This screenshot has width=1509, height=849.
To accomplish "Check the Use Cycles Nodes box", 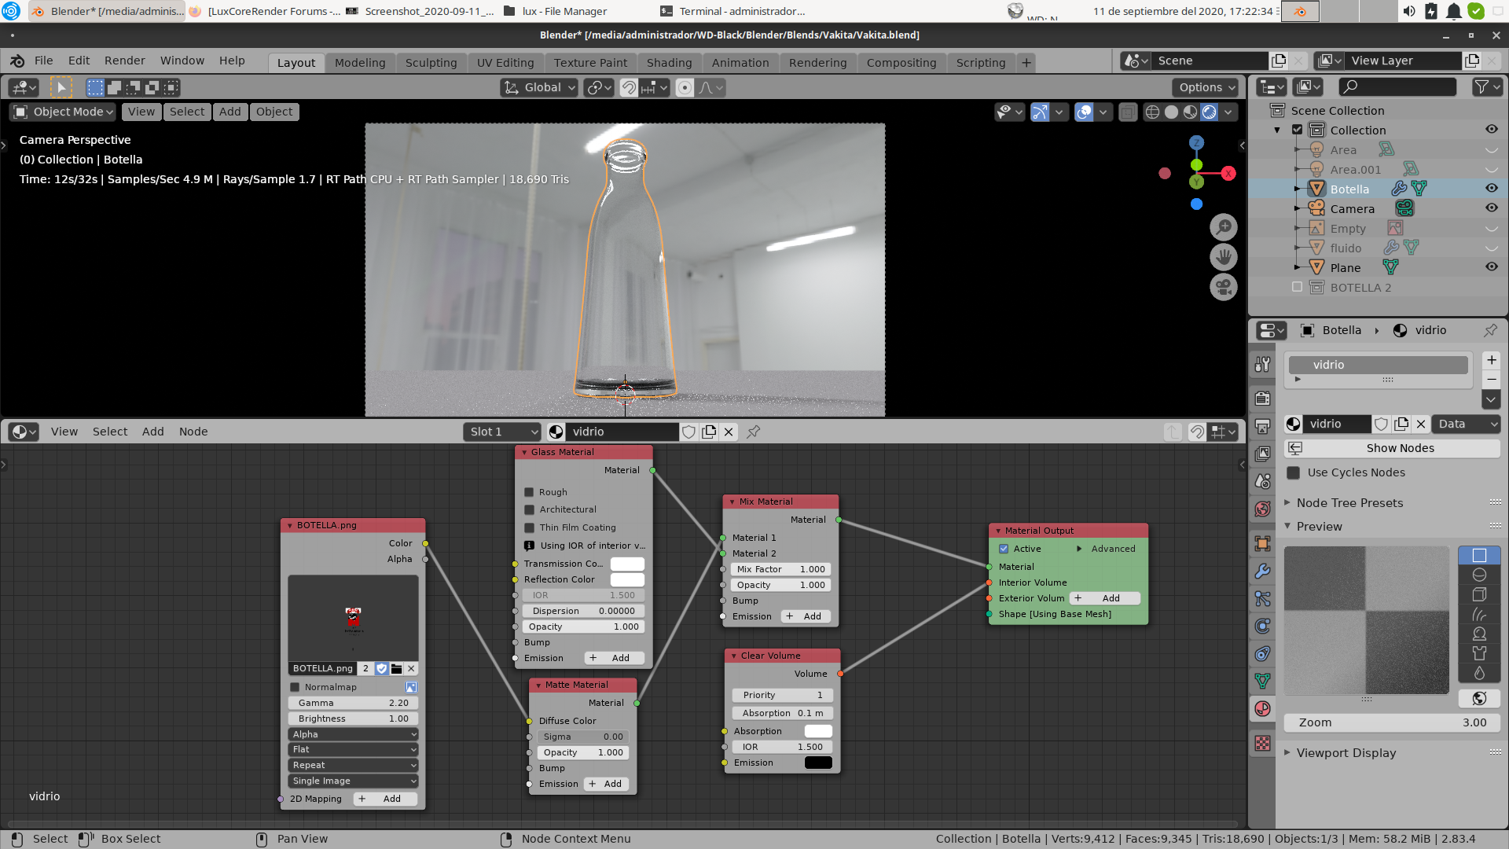I will [x=1293, y=472].
